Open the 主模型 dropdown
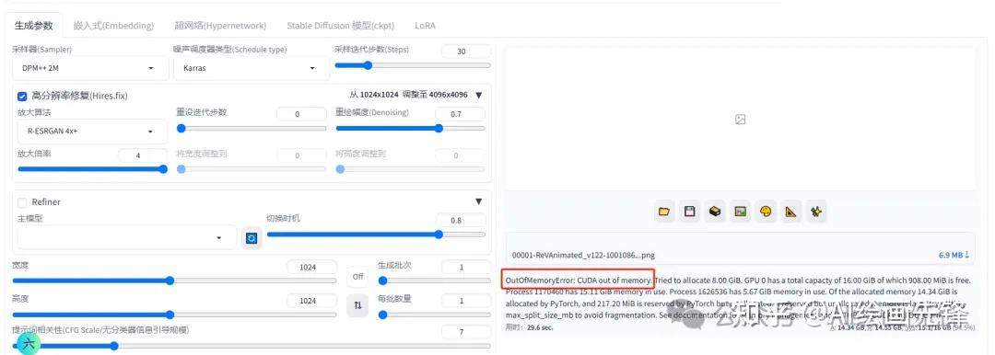This screenshot has width=995, height=355. pos(127,237)
